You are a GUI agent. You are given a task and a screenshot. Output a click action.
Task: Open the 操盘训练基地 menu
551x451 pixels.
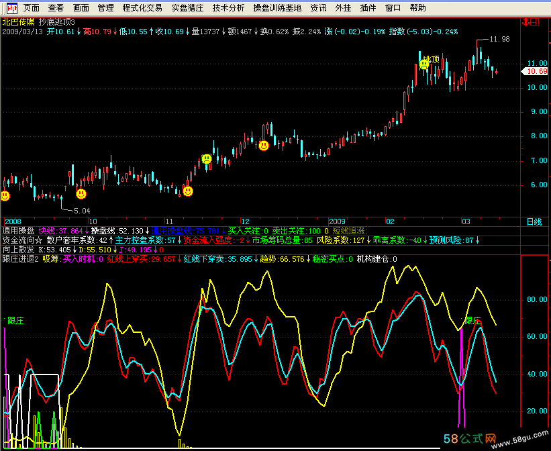(277, 8)
